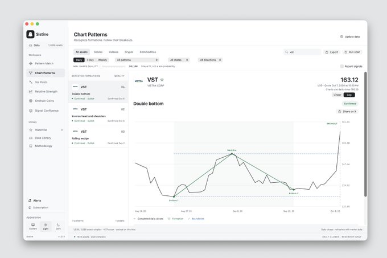Switch timeframe to Weekly
Viewport: 387px width, 258px height.
[102, 60]
